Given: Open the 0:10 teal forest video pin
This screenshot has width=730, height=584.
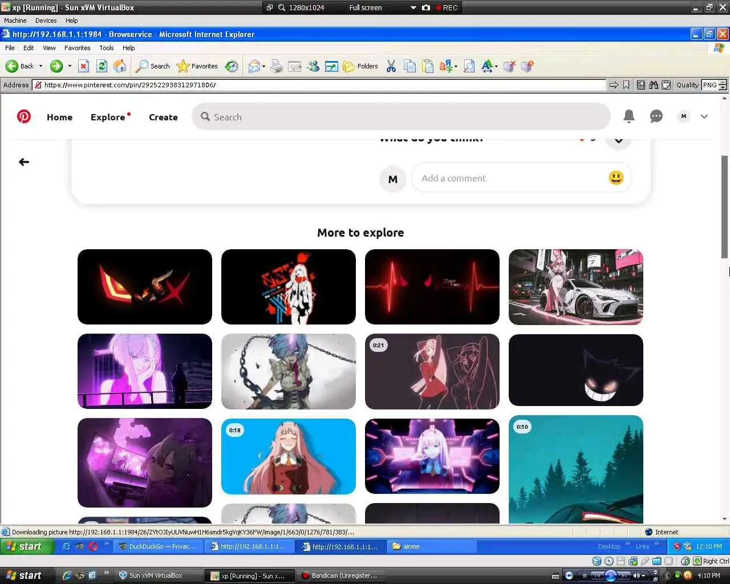Looking at the screenshot, I should point(576,469).
